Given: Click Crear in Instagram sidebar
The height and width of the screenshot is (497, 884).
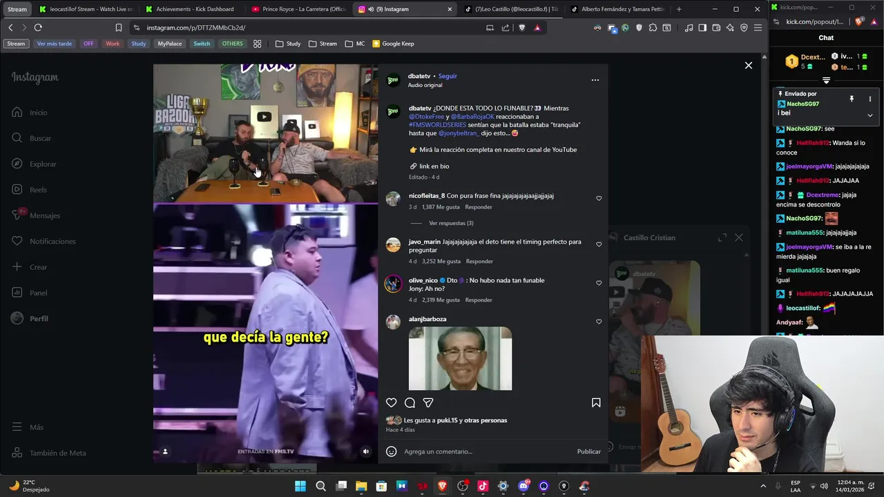Looking at the screenshot, I should point(29,267).
